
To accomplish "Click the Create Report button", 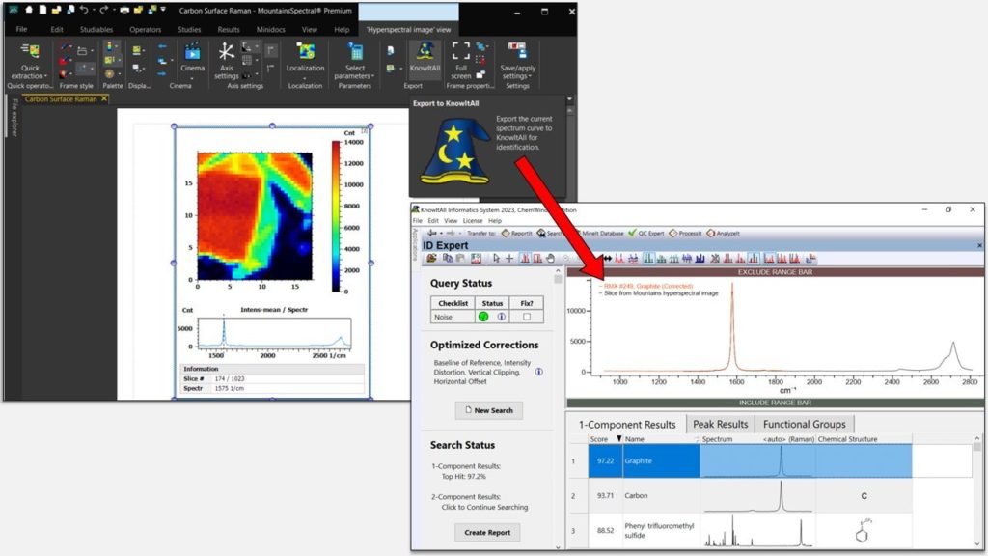I will pos(486,532).
